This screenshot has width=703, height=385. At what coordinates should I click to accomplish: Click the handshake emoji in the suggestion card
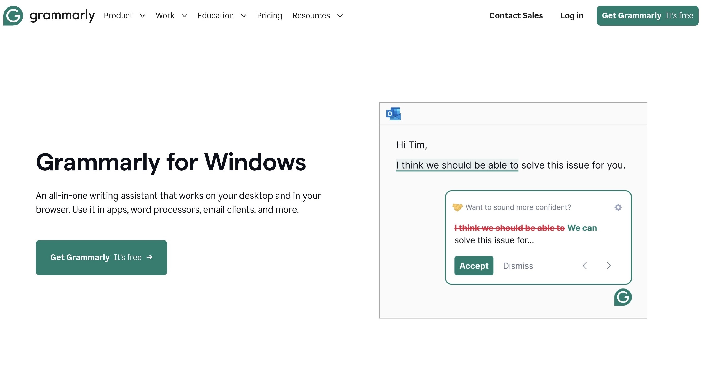(457, 207)
